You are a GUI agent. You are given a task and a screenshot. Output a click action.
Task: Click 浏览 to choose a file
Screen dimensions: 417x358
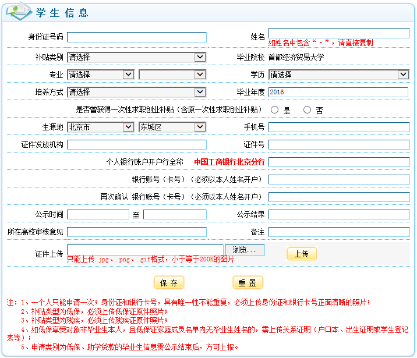[245, 250]
